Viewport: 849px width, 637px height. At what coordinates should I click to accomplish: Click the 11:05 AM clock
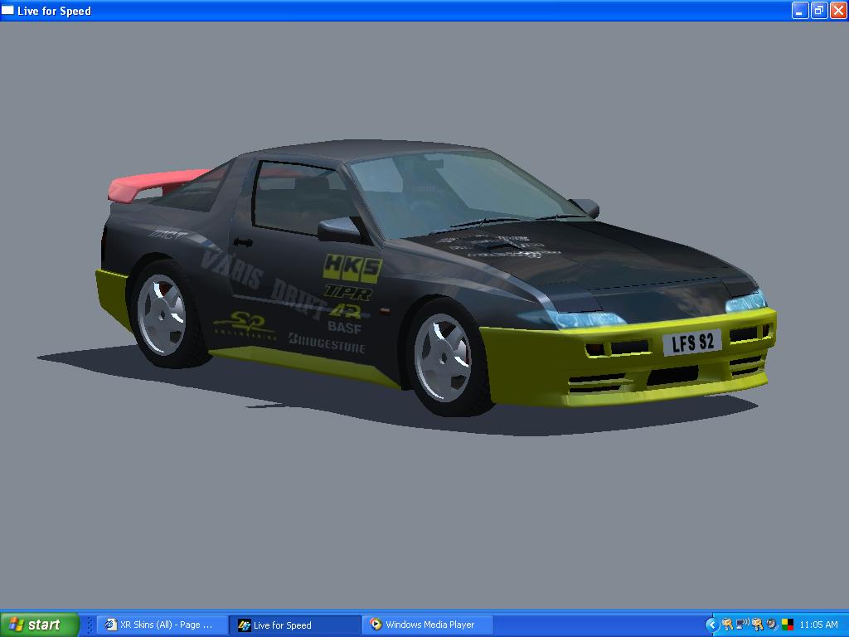[x=818, y=625]
